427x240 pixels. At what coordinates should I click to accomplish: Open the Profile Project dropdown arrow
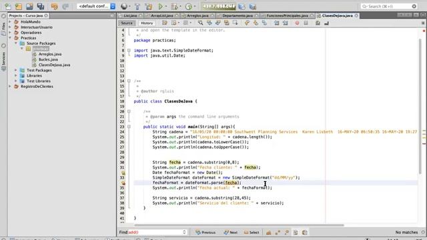point(195,6)
